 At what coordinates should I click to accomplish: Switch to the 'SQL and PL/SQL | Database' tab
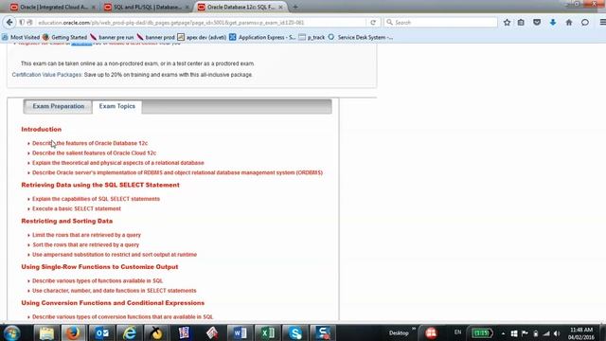tap(146, 8)
